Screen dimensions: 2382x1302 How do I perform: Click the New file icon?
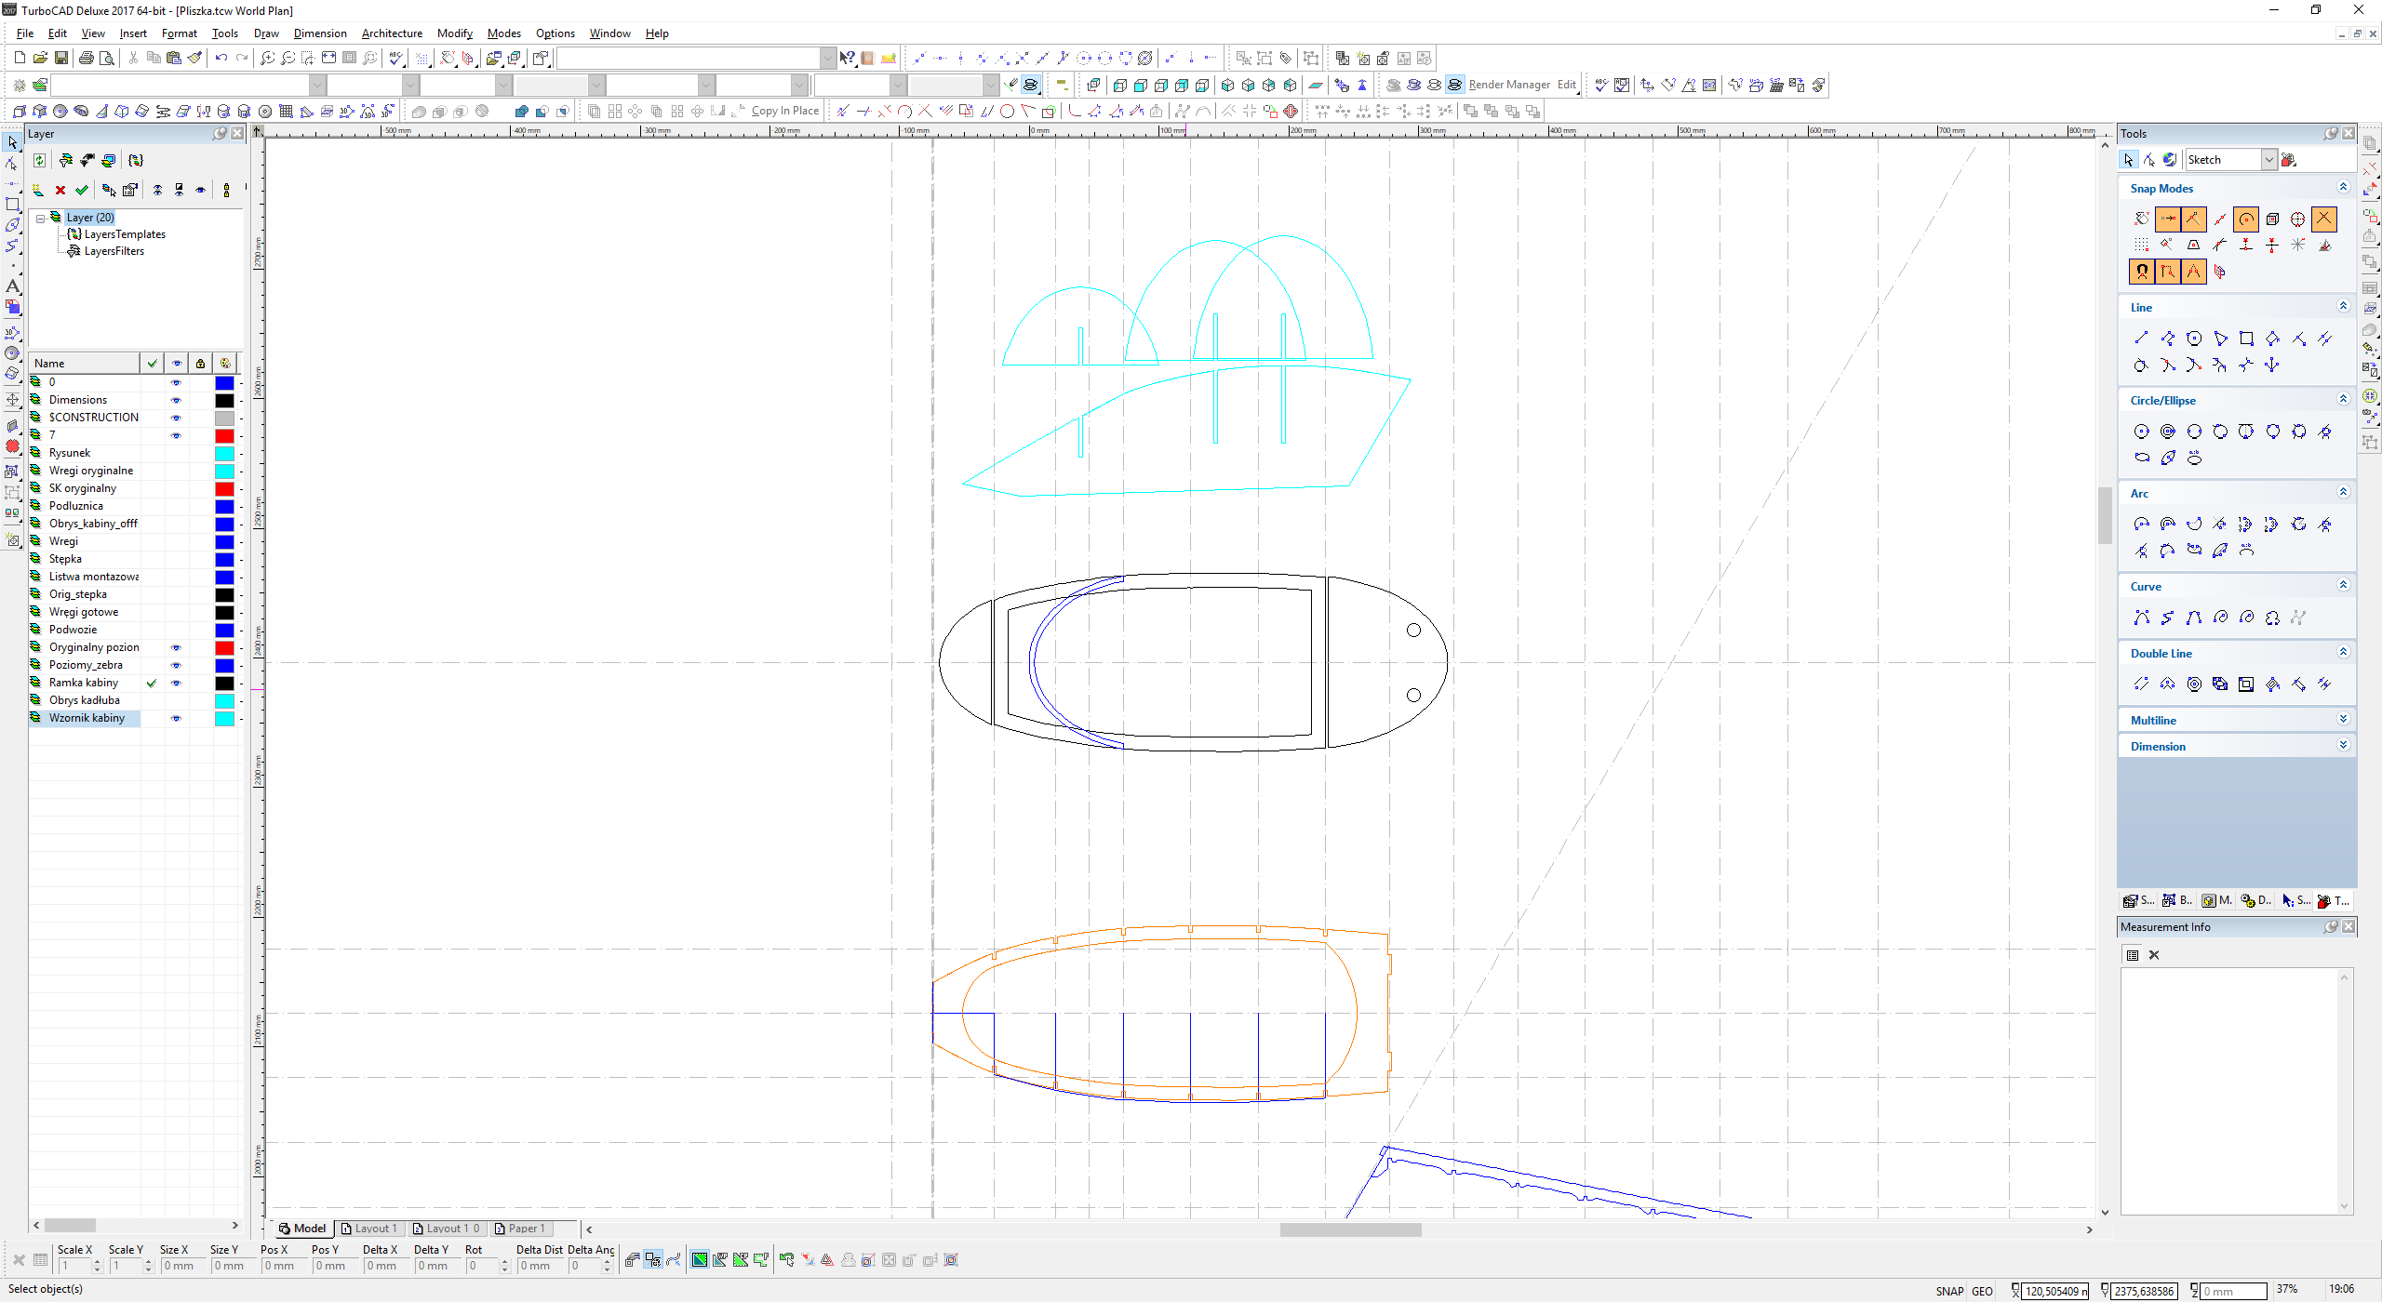coord(20,58)
